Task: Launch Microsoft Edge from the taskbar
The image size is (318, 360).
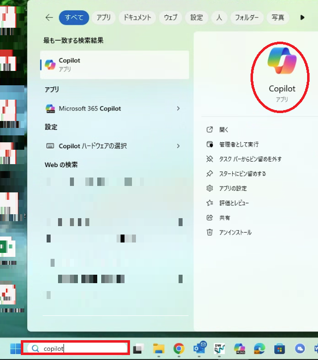Action: click(259, 349)
